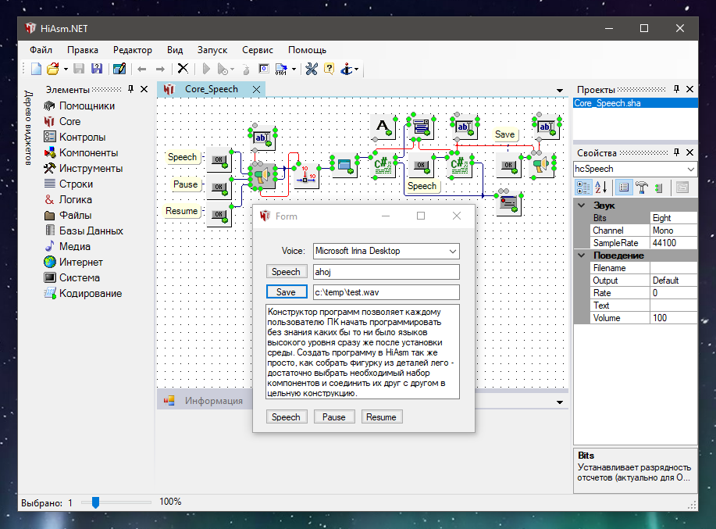Click the hammer icon in properties toolbar
716x529 pixels.
(x=642, y=188)
